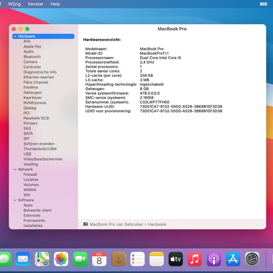This screenshot has width=273, height=273.
Task: Select Firewall under Netwerk
Action: click(30, 174)
